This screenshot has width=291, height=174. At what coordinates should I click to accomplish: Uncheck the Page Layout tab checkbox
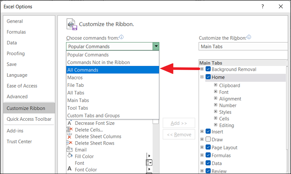point(208,147)
